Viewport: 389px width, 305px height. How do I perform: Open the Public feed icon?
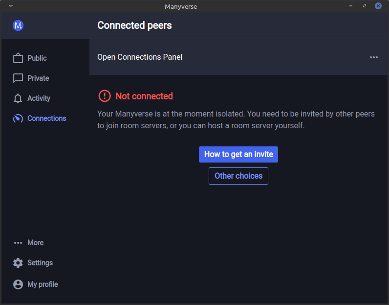coord(18,58)
